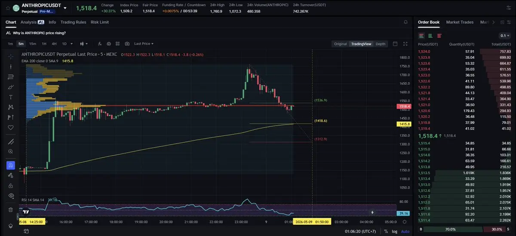Select the 4H timeframe
Screen dimensions: 516x236
pyautogui.click(x=54, y=43)
